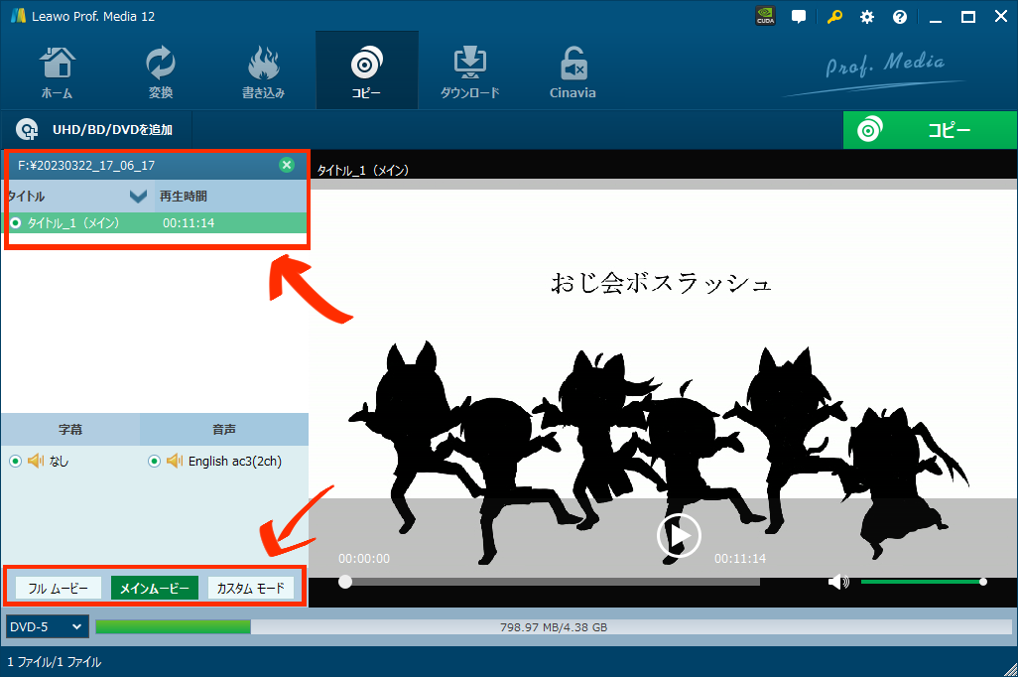The width and height of the screenshot is (1018, 677).
Task: Play the preview video
Action: click(679, 536)
